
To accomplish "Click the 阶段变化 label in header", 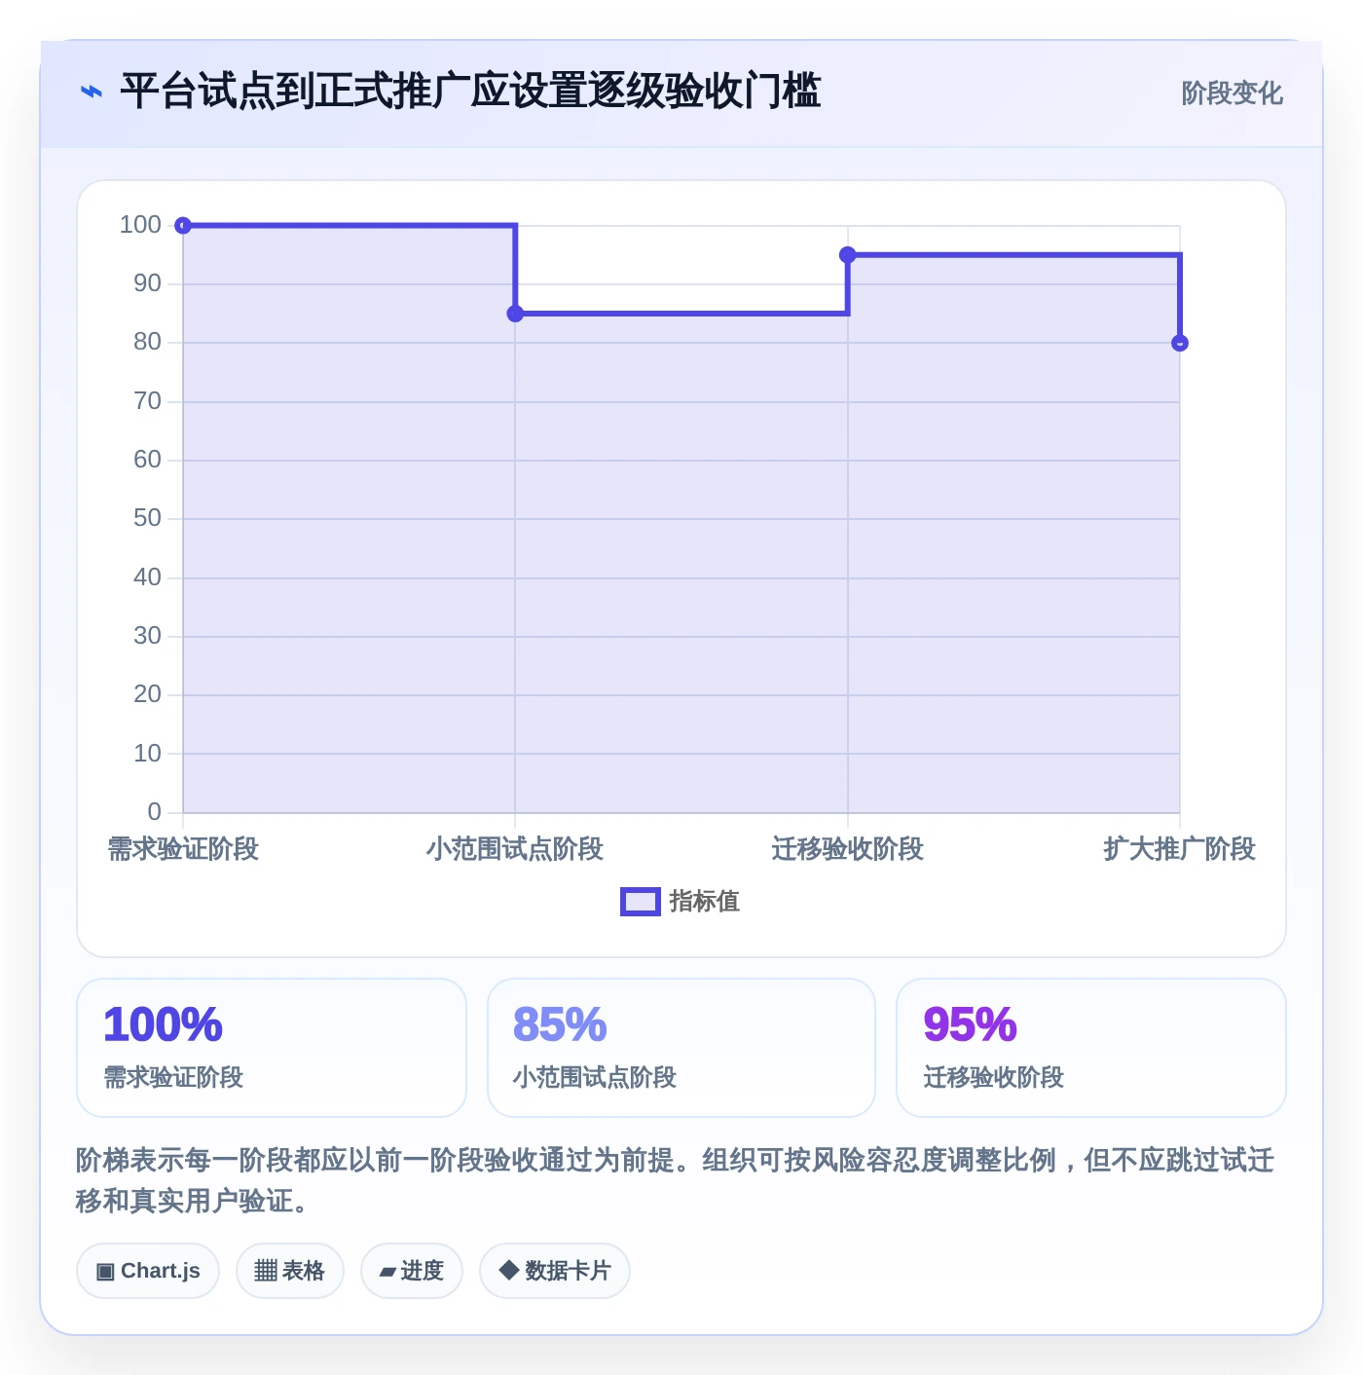I will [1232, 93].
